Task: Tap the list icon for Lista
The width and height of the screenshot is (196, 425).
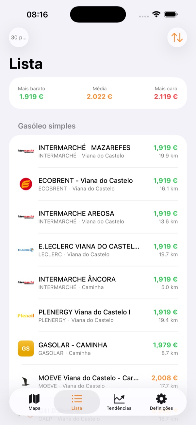Action: click(x=76, y=398)
